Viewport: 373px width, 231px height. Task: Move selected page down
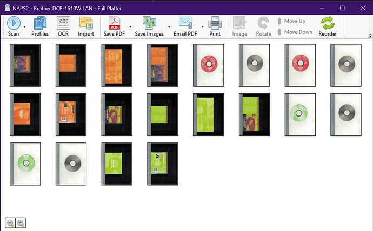point(295,32)
